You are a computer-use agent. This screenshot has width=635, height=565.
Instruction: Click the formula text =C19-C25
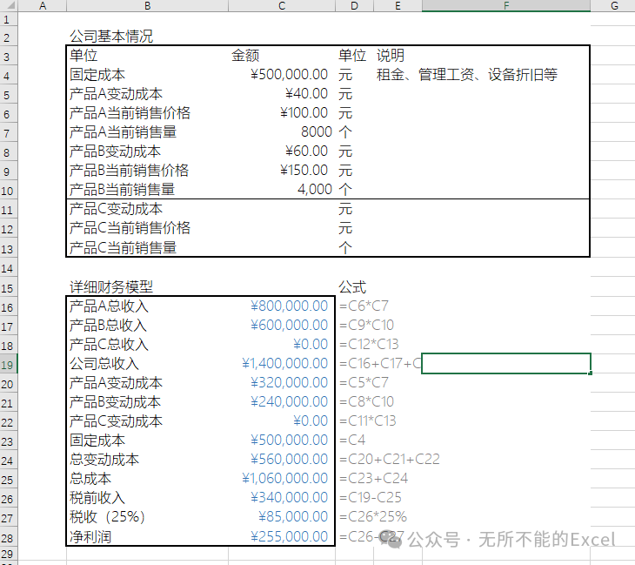click(371, 498)
